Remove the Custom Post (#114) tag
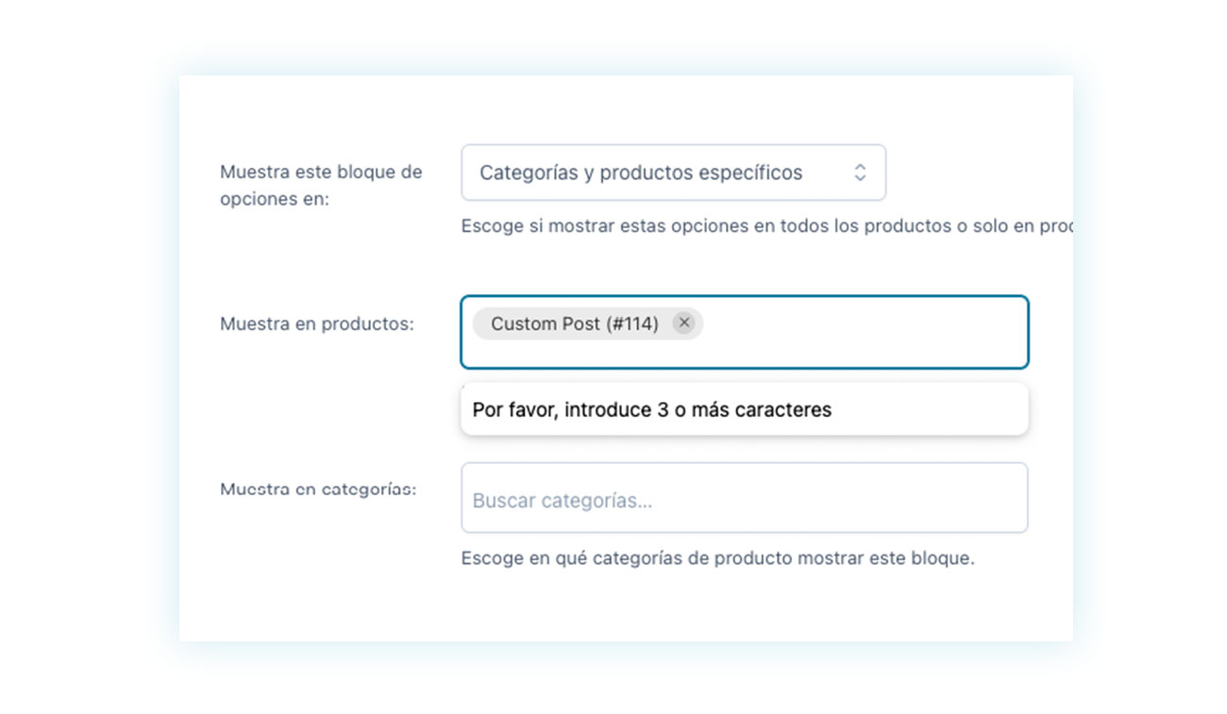1227x714 pixels. coord(684,324)
